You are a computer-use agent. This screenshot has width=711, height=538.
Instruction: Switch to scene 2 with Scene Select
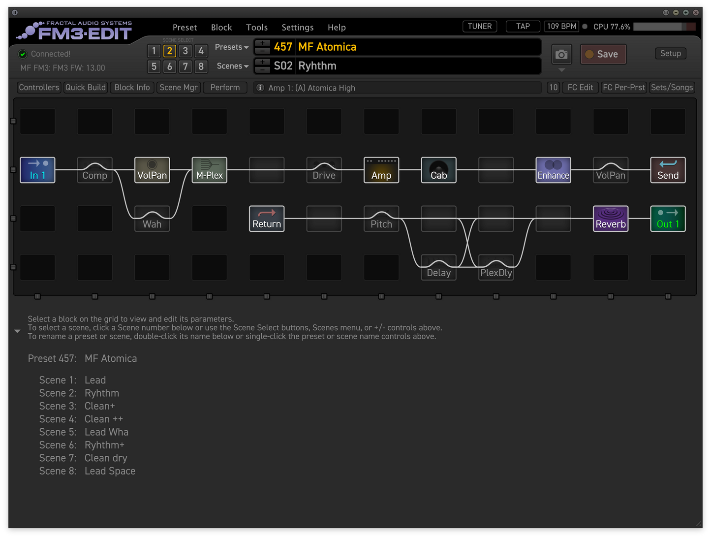(x=170, y=51)
